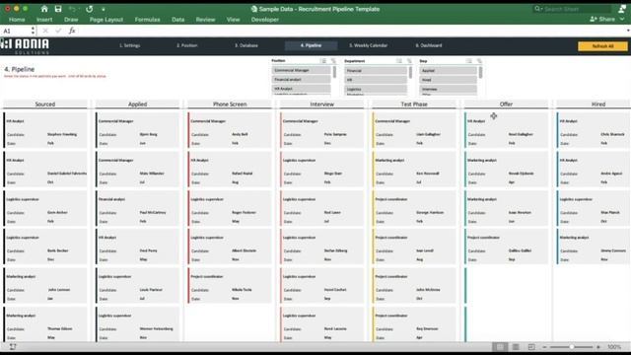Toggle multi-select in the Step slicer

click(x=469, y=61)
